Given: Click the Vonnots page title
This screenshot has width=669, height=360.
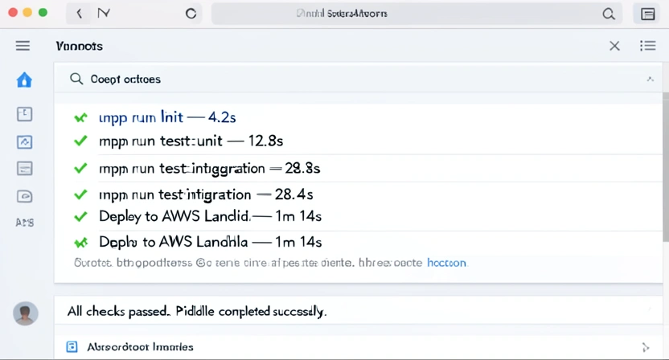Looking at the screenshot, I should point(80,46).
